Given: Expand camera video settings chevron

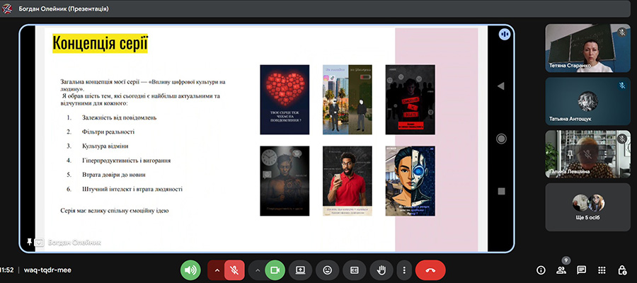Looking at the screenshot, I should point(258,270).
